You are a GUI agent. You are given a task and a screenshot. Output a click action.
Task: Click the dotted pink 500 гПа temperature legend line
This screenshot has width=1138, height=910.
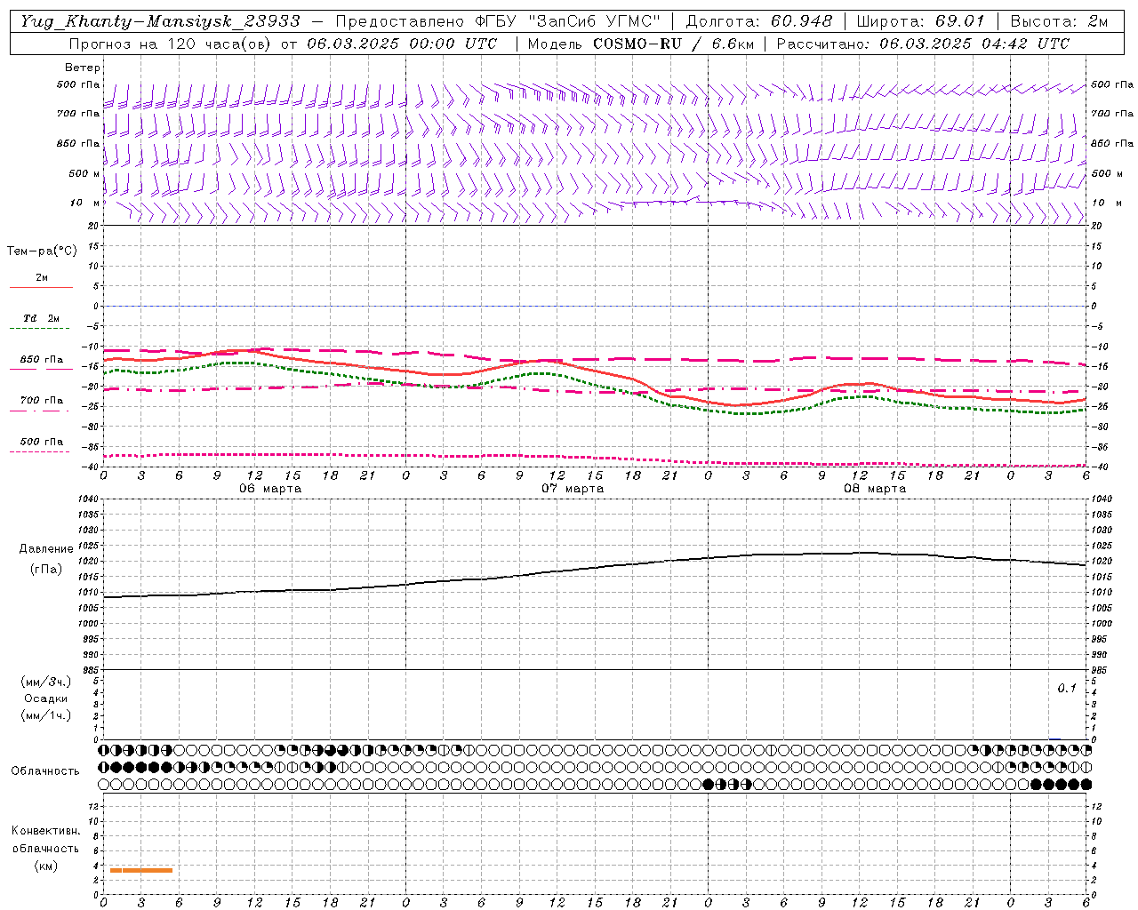click(x=41, y=451)
